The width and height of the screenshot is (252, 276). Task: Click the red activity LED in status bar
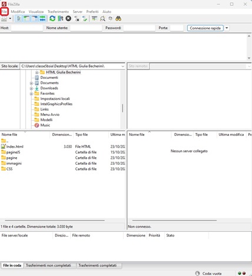pos(244,273)
